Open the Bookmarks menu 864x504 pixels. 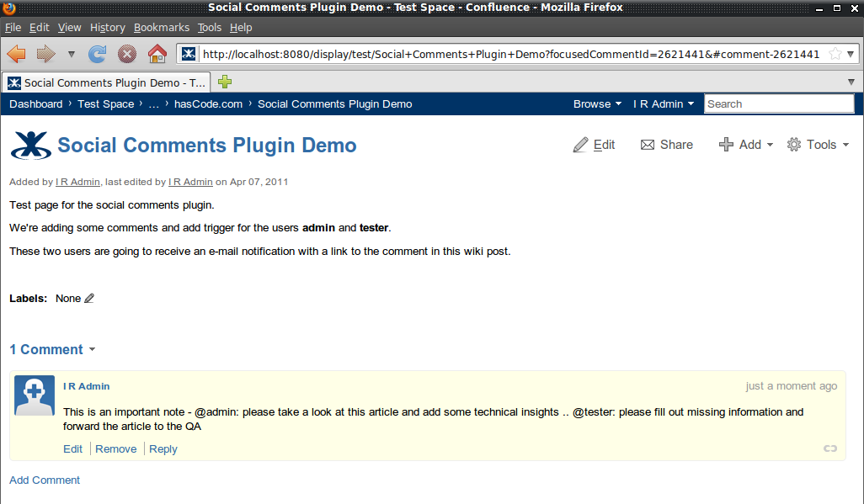[161, 27]
